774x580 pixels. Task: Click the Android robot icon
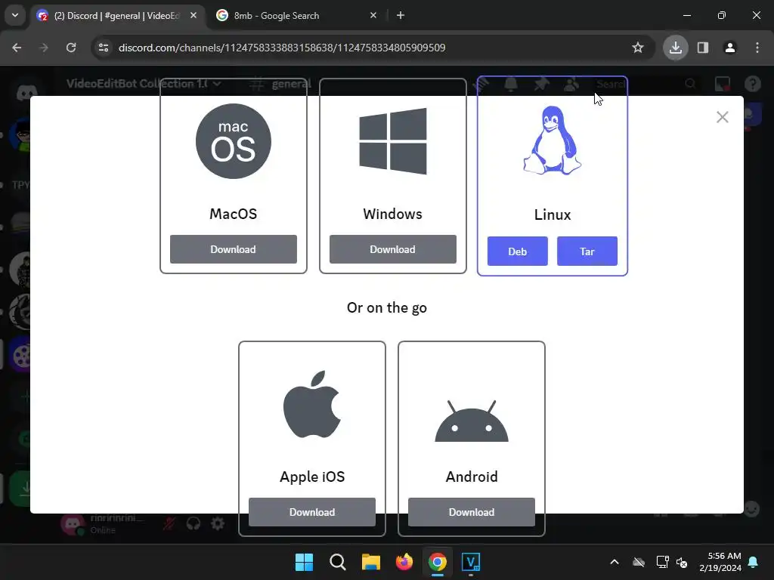[x=472, y=421]
